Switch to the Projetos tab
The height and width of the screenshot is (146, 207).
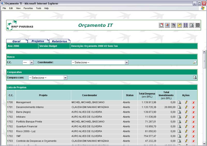[x=38, y=41]
